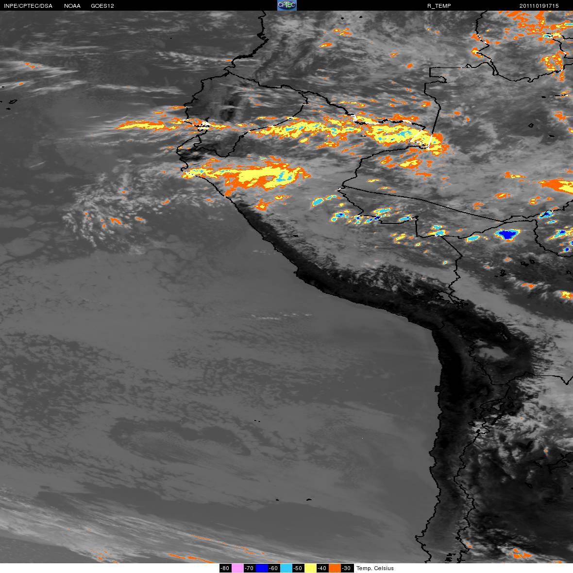Screen dimensions: 573x573
Task: Click the -50 legend value
Action: (x=298, y=568)
